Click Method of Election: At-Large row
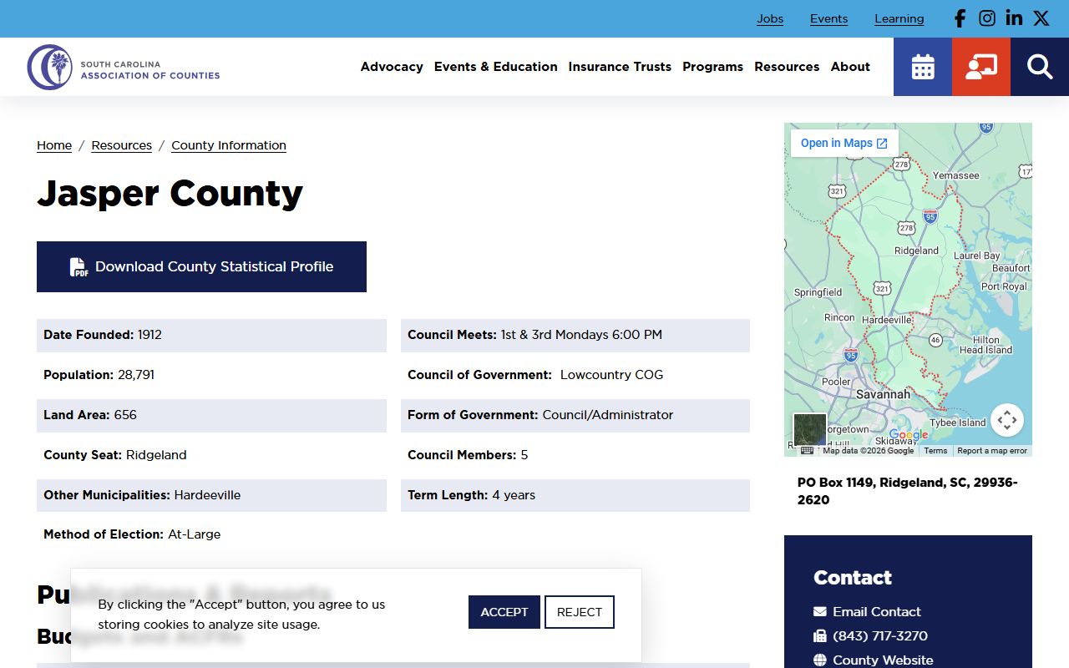 pyautogui.click(x=211, y=534)
